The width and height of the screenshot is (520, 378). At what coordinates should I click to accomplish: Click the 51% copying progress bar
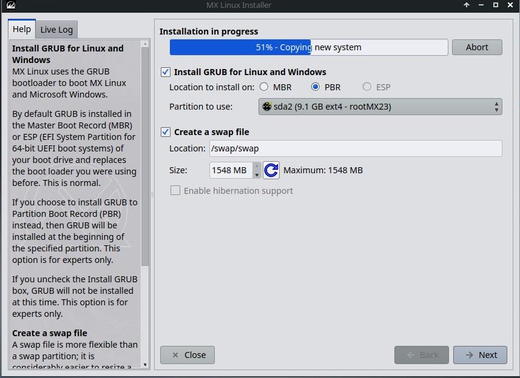(309, 47)
